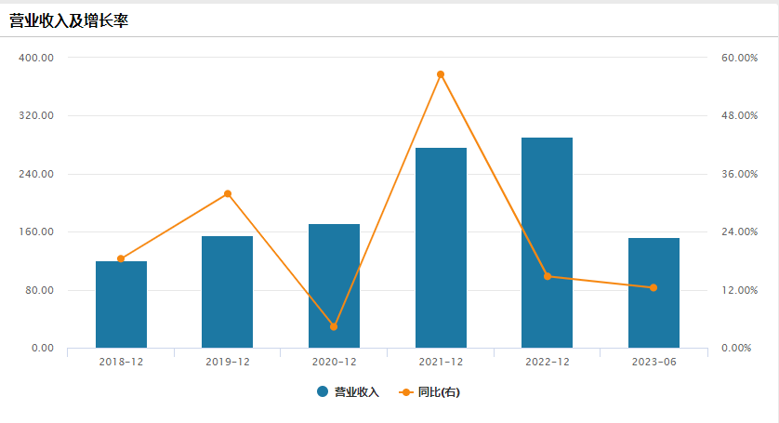The image size is (779, 423).
Task: Click the 36.00% right axis value
Action: tap(740, 174)
